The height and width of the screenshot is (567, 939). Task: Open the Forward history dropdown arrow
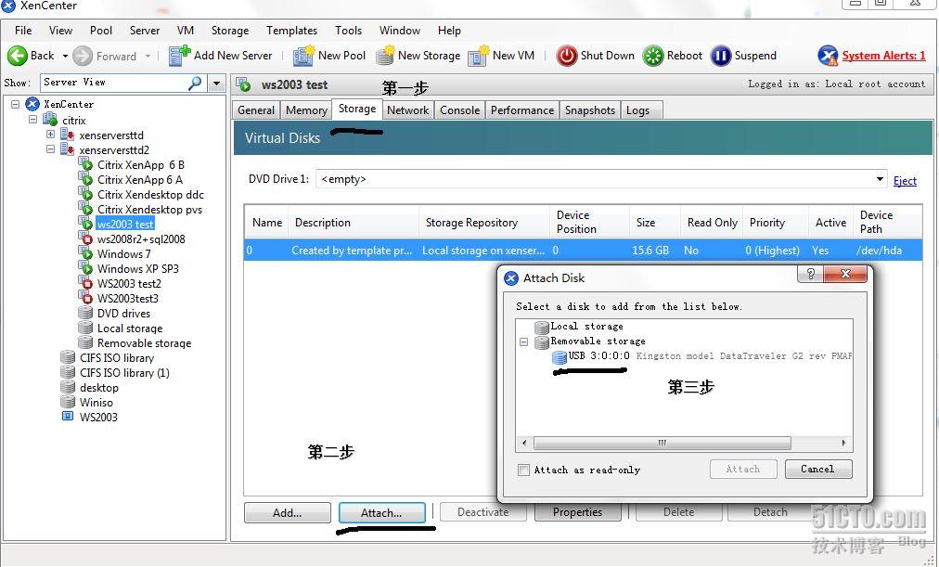tap(148, 56)
